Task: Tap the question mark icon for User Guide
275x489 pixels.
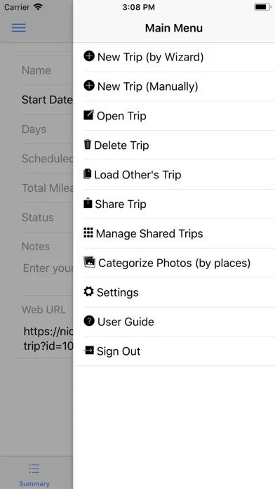Action: pyautogui.click(x=89, y=321)
